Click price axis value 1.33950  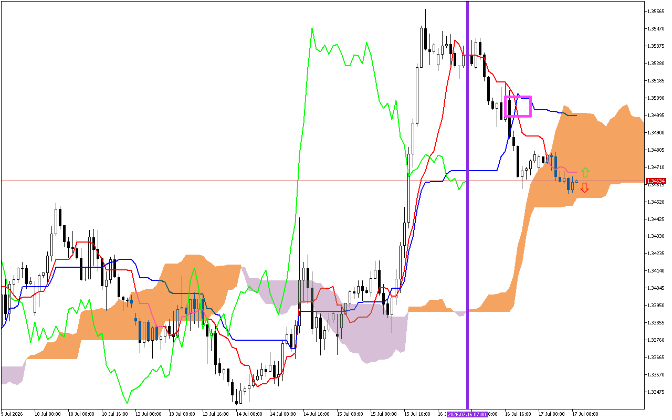pos(656,305)
